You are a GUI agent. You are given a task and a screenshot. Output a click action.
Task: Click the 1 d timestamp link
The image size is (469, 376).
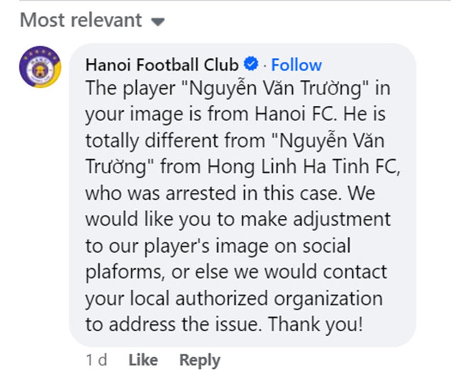95,359
